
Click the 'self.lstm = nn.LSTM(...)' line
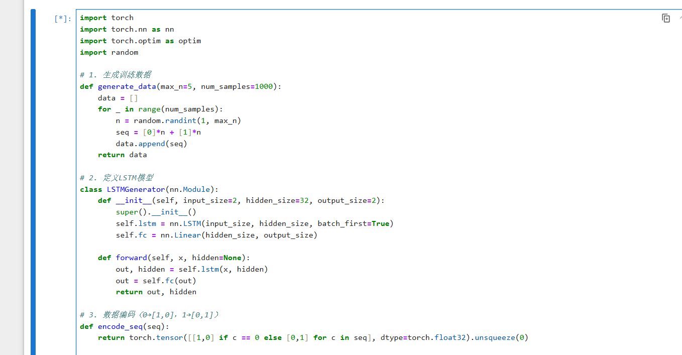point(255,223)
